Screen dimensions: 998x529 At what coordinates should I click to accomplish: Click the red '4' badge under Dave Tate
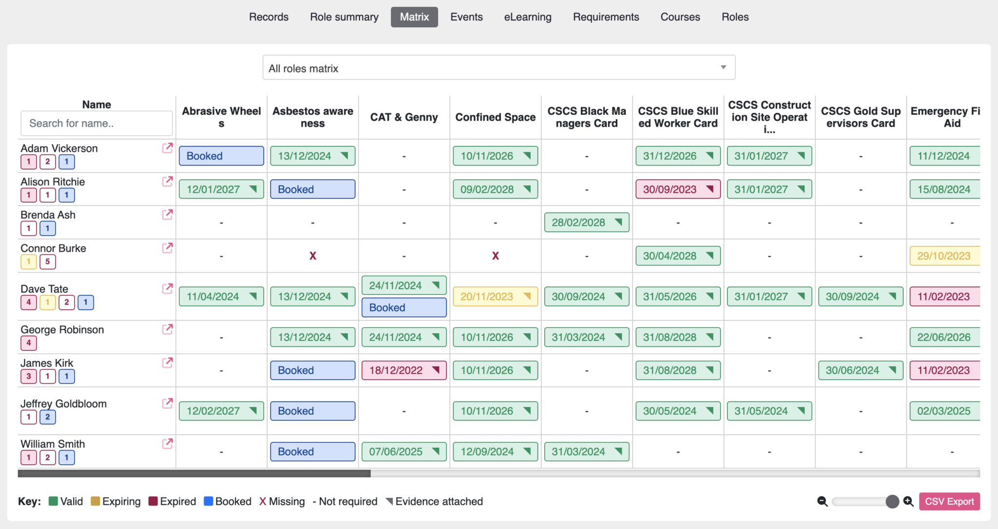[x=28, y=302]
